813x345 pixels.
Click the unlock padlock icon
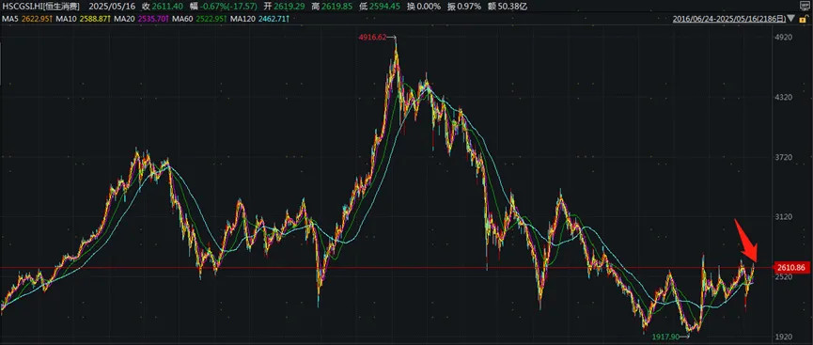click(804, 19)
